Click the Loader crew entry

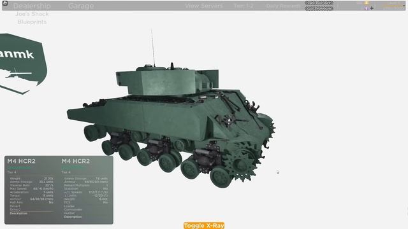(69, 206)
